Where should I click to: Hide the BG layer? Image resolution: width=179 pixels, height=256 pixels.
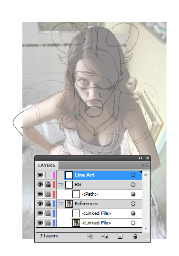pyautogui.click(x=40, y=185)
